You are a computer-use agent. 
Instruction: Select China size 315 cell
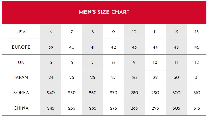coord(197,108)
